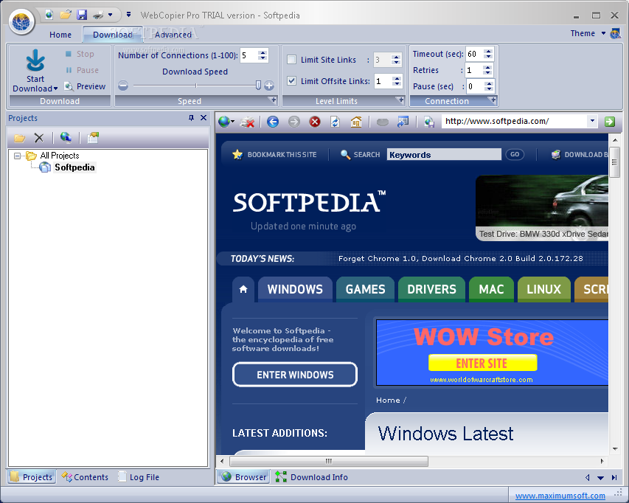Click the new project icon in quick access toolbar
Screen dimensions: 629x503
(x=49, y=15)
